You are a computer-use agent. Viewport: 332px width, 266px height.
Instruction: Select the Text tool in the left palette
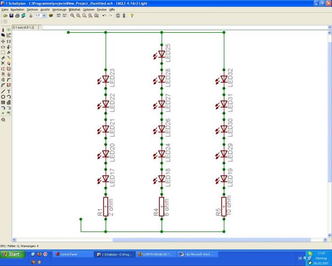tap(9, 91)
